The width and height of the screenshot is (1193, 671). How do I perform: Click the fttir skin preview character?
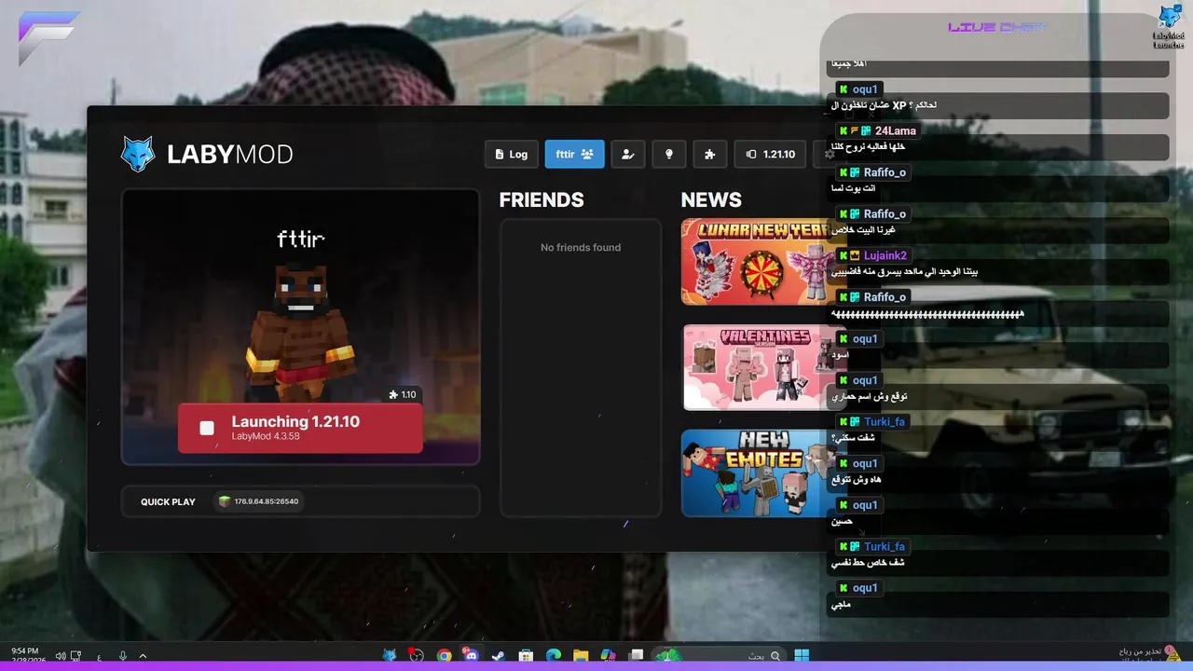click(x=300, y=331)
